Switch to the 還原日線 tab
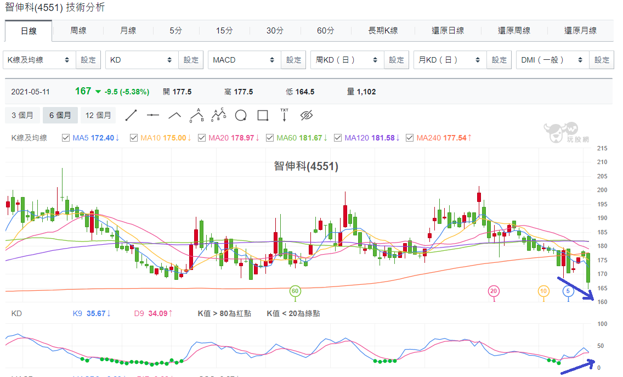Viewport: 623px width, 377px height. tap(448, 31)
